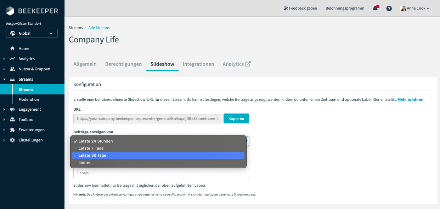Click the Analytics chart icon in sidebar
This screenshot has width=440, height=209.
[12, 58]
